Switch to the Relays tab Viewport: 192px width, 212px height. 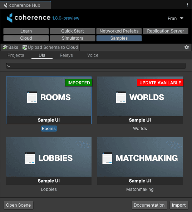66,55
